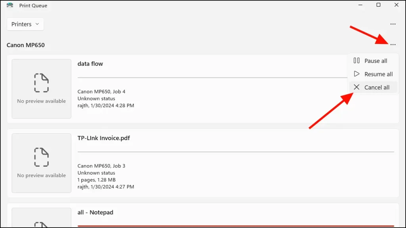Click the X icon beside Cancel all
Image resolution: width=406 pixels, height=228 pixels.
(356, 87)
